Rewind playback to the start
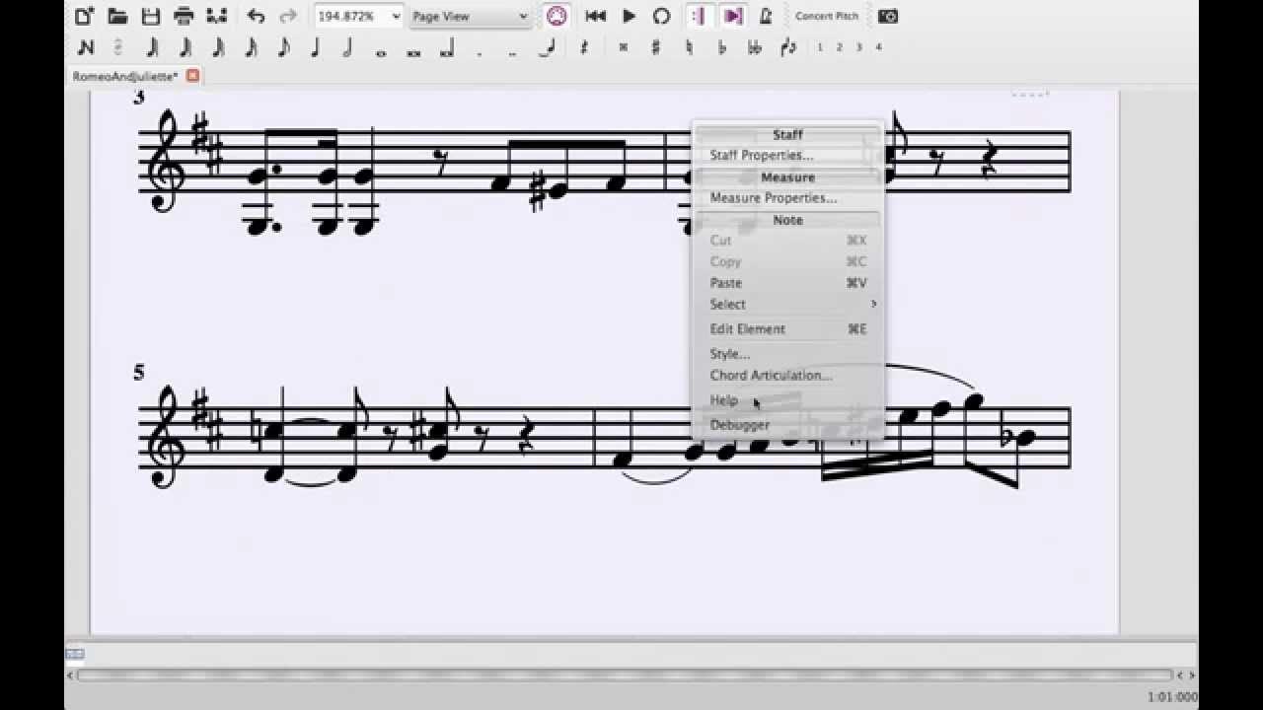The width and height of the screenshot is (1263, 710). click(x=595, y=16)
